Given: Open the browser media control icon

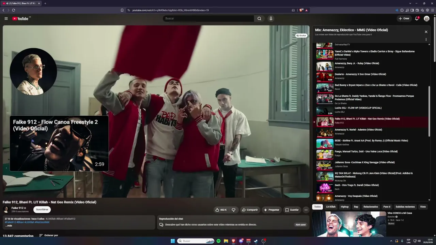Looking at the screenshot, I should coord(407,10).
